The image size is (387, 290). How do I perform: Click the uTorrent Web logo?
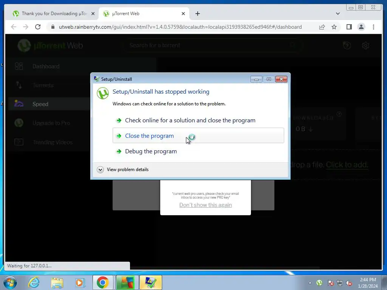pos(50,45)
